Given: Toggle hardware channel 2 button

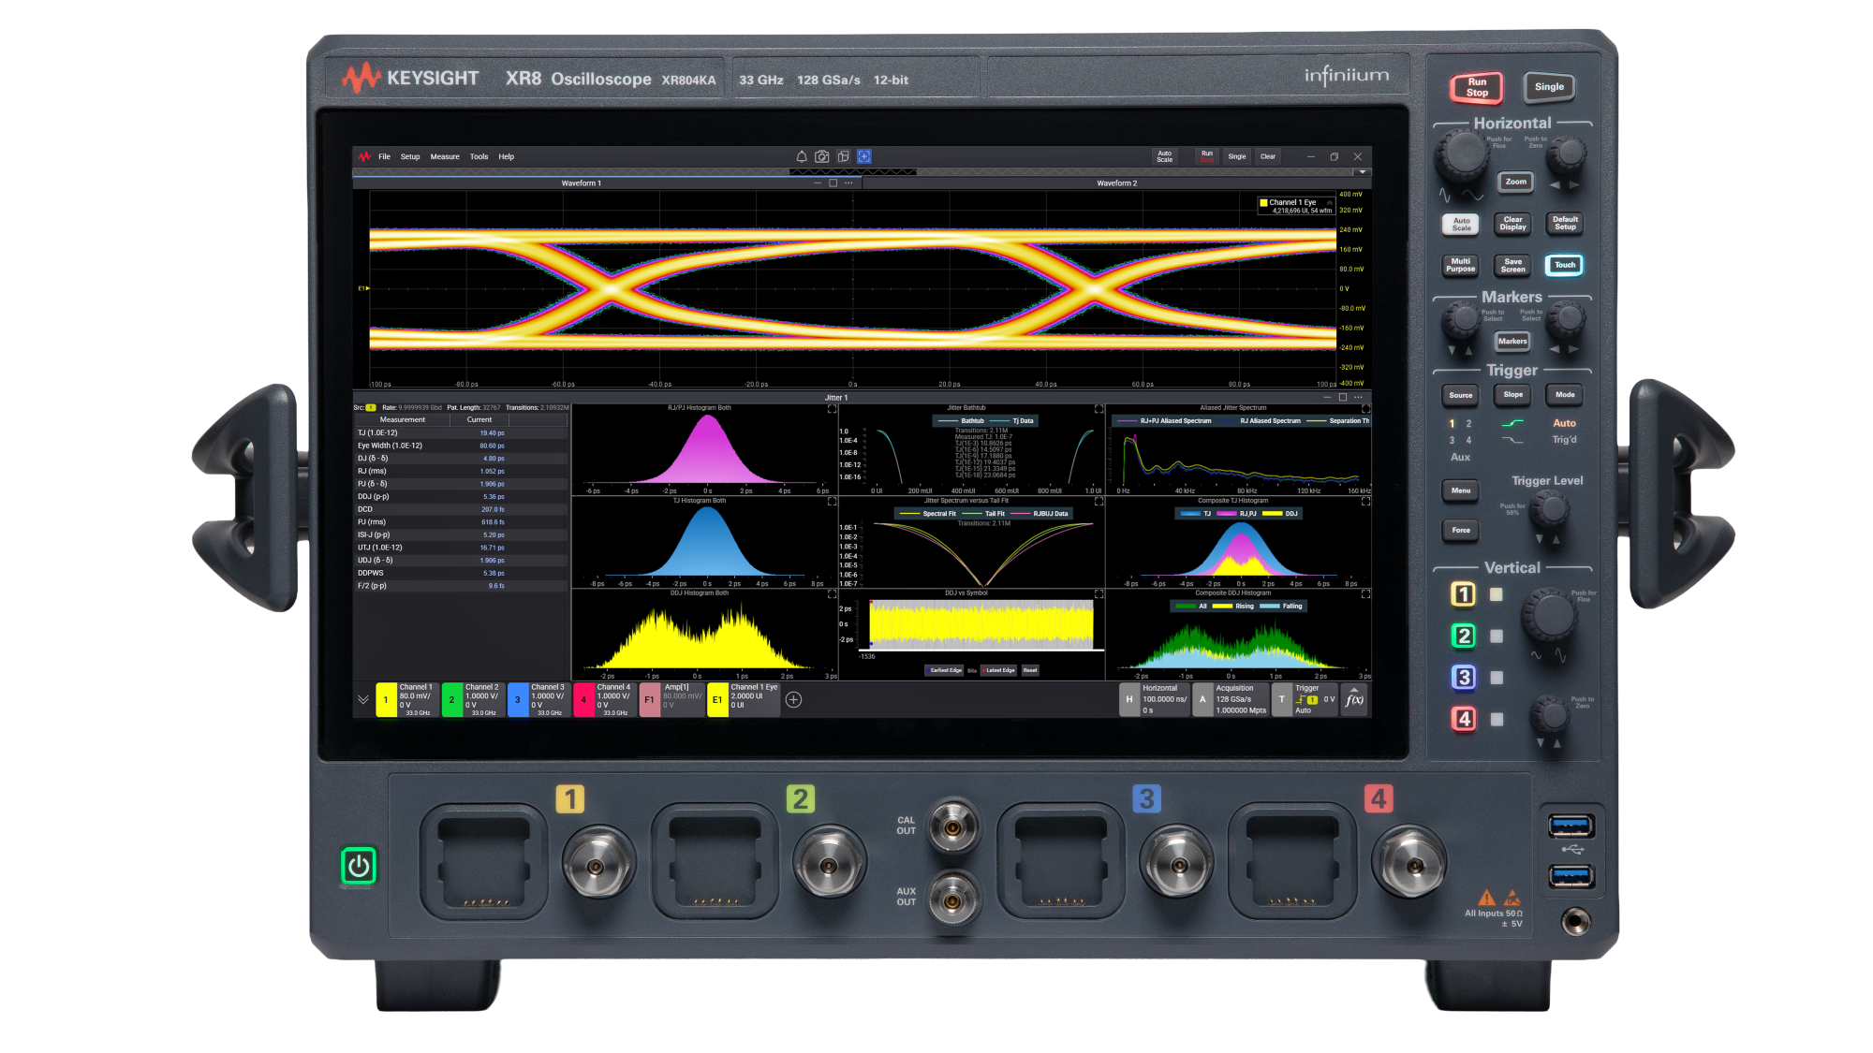Looking at the screenshot, I should click(x=1463, y=636).
